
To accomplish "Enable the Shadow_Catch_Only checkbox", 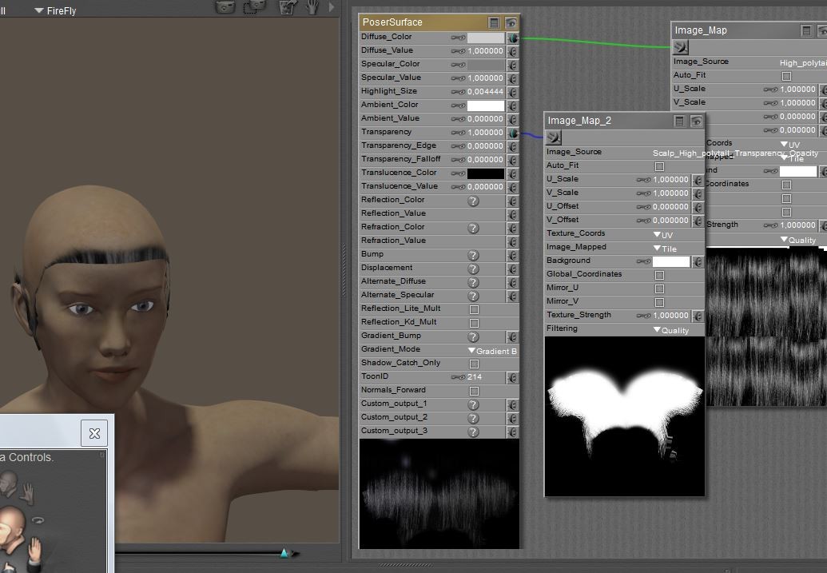I will click(474, 364).
